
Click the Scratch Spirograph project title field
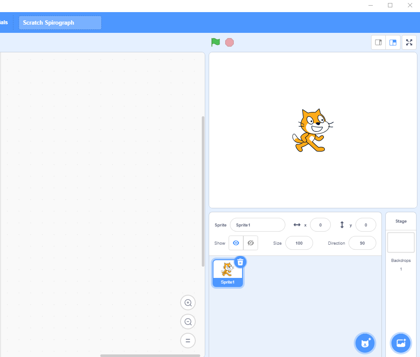[x=60, y=23]
